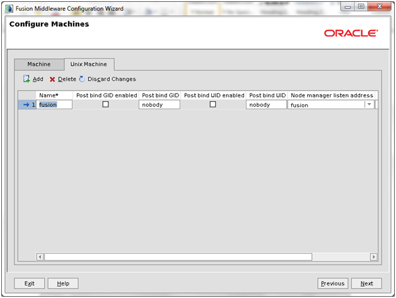Click the Post bind UID nobody field
Viewport: 396px width, 298px height.
point(267,105)
